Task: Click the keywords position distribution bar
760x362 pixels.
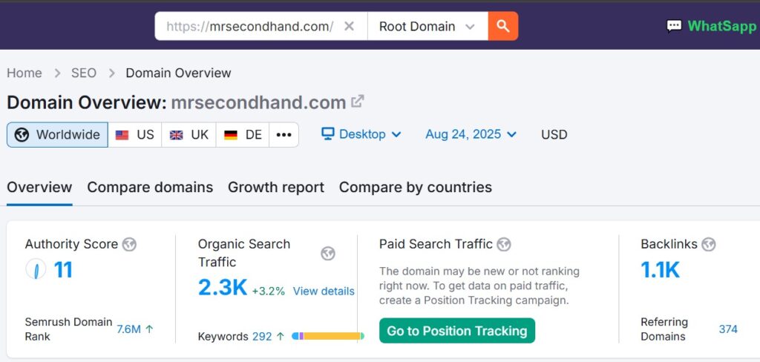Action: 327,336
